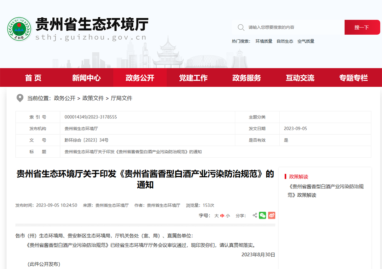Viewport: 382px width, 269px height.
Task: Click breadcrumb link 厅局文件
Action: tap(121, 98)
